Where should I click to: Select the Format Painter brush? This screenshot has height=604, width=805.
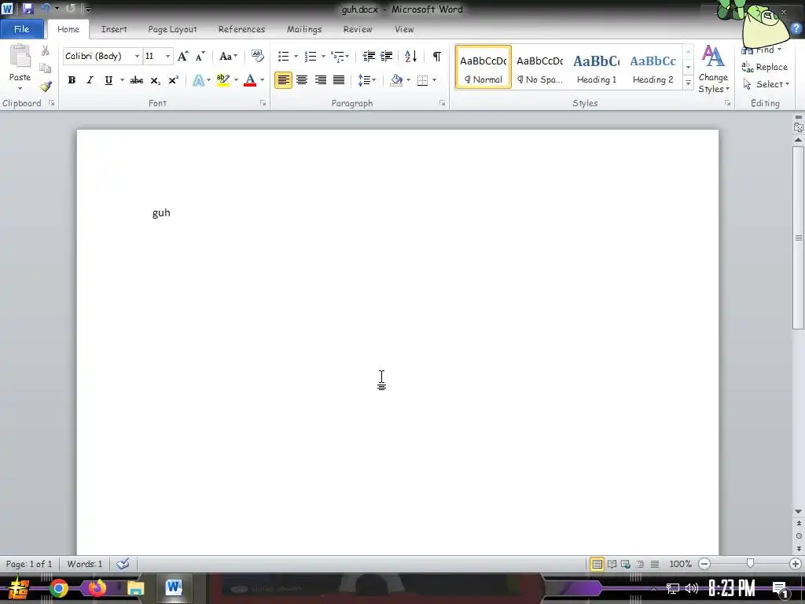coord(45,87)
